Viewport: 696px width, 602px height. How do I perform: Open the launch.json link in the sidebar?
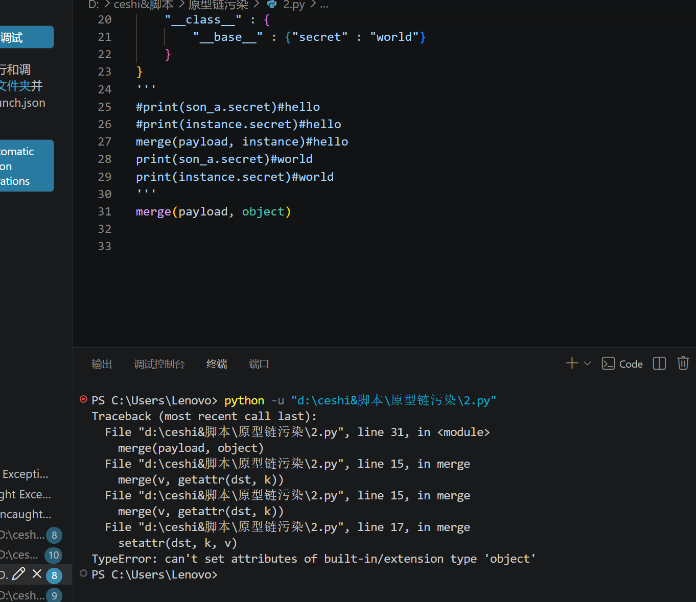[22, 103]
